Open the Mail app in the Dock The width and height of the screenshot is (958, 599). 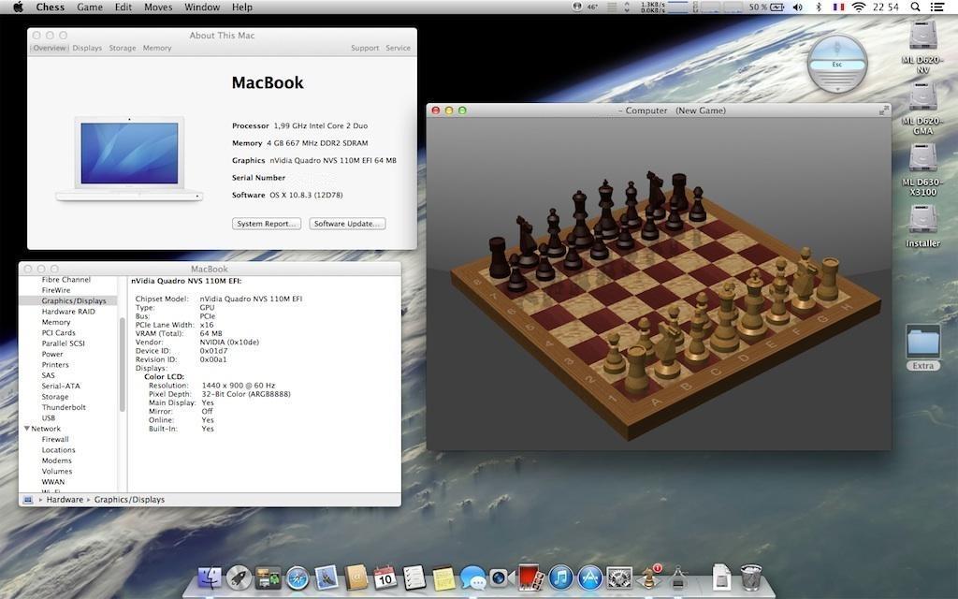pyautogui.click(x=327, y=577)
